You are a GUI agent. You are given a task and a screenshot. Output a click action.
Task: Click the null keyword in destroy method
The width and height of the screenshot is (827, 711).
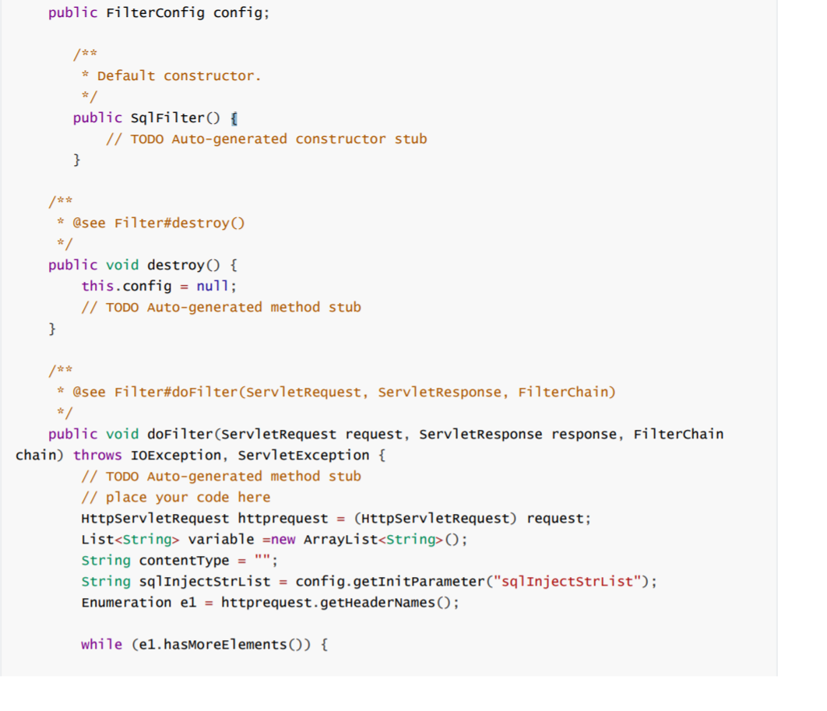click(213, 287)
